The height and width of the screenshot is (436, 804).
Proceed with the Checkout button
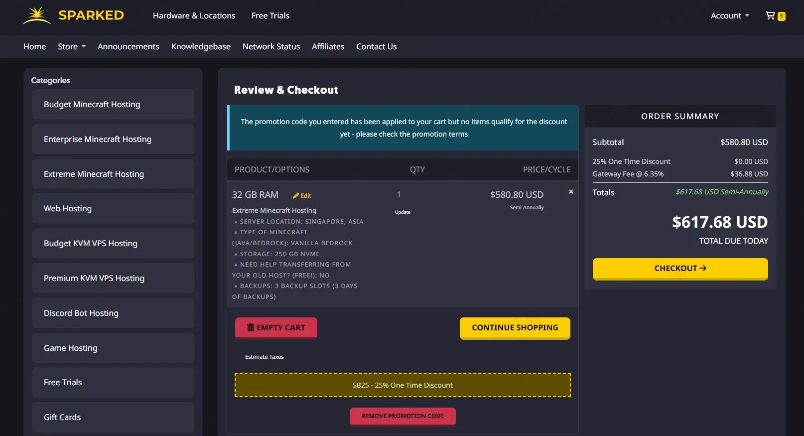point(680,269)
